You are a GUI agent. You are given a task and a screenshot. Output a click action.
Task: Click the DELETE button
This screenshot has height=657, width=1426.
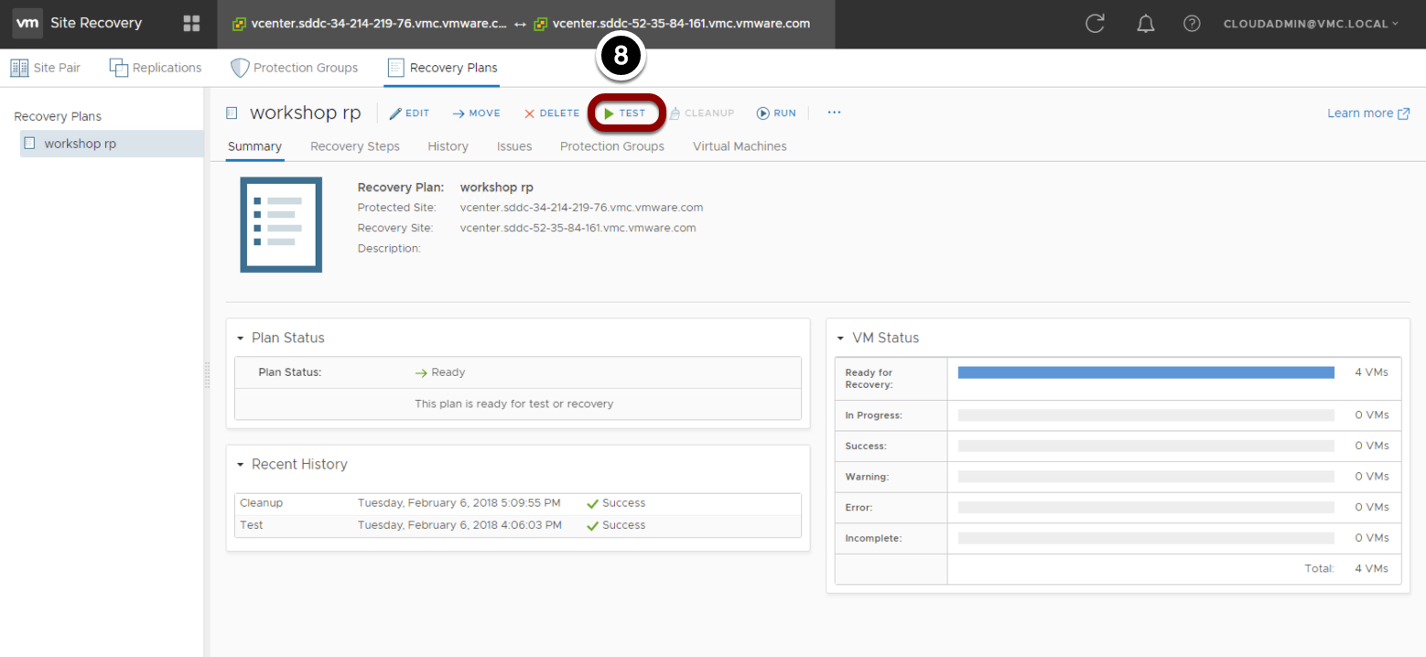click(552, 113)
